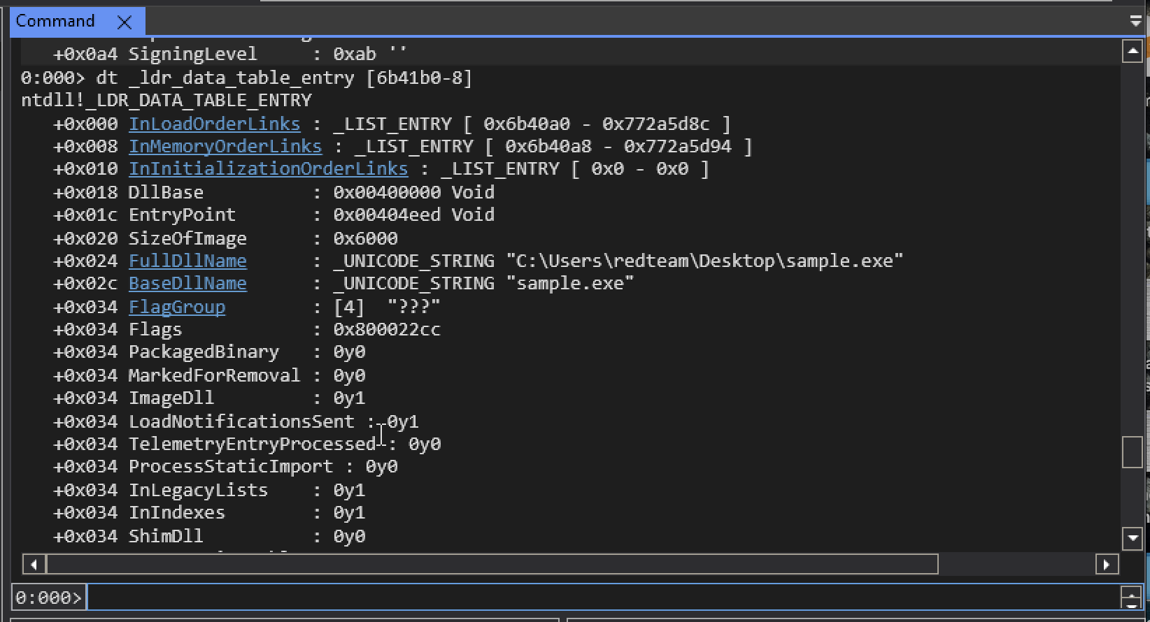1150x622 pixels.
Task: Click the horizontal scrollbar right arrow
Action: click(x=1107, y=564)
